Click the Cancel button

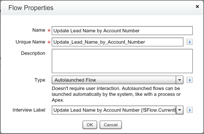click(111, 125)
